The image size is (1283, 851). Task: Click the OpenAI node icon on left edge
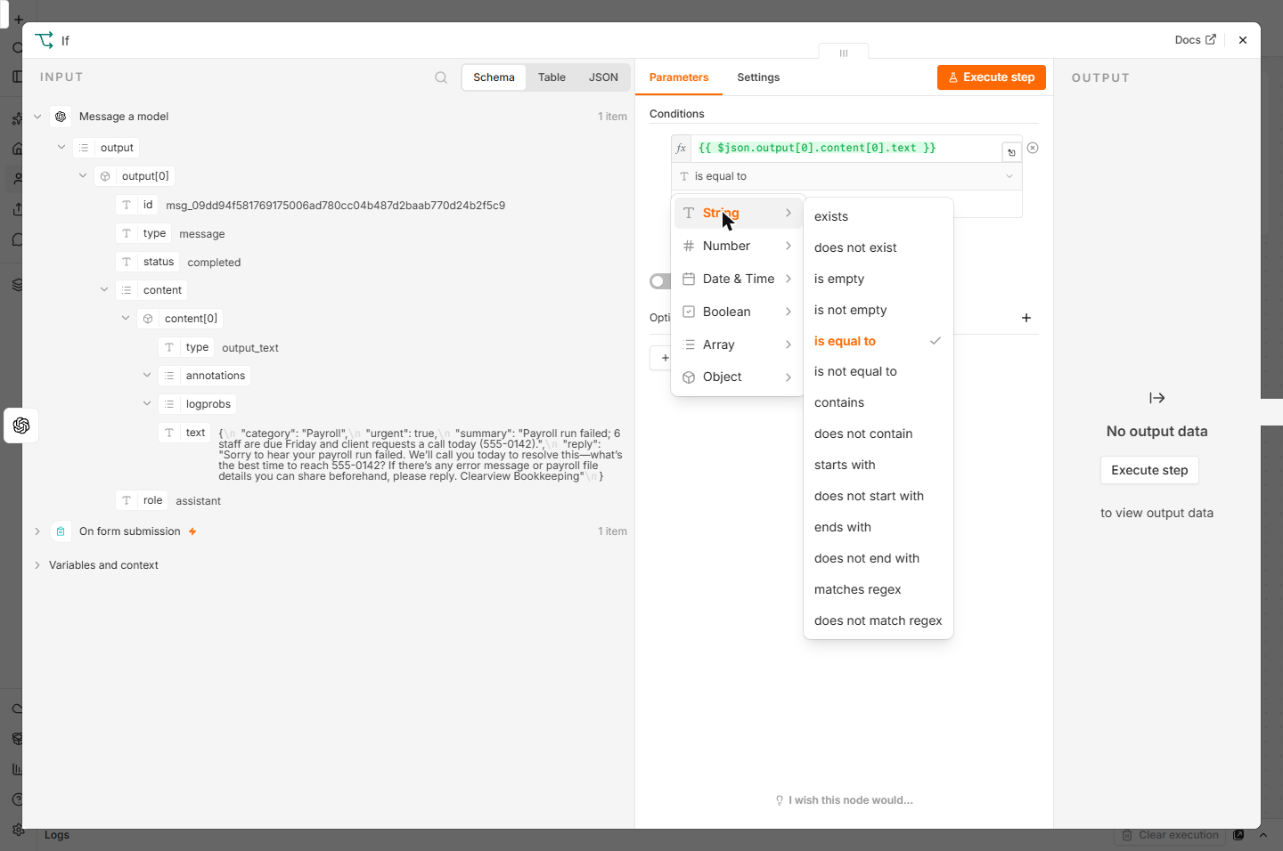tap(21, 425)
